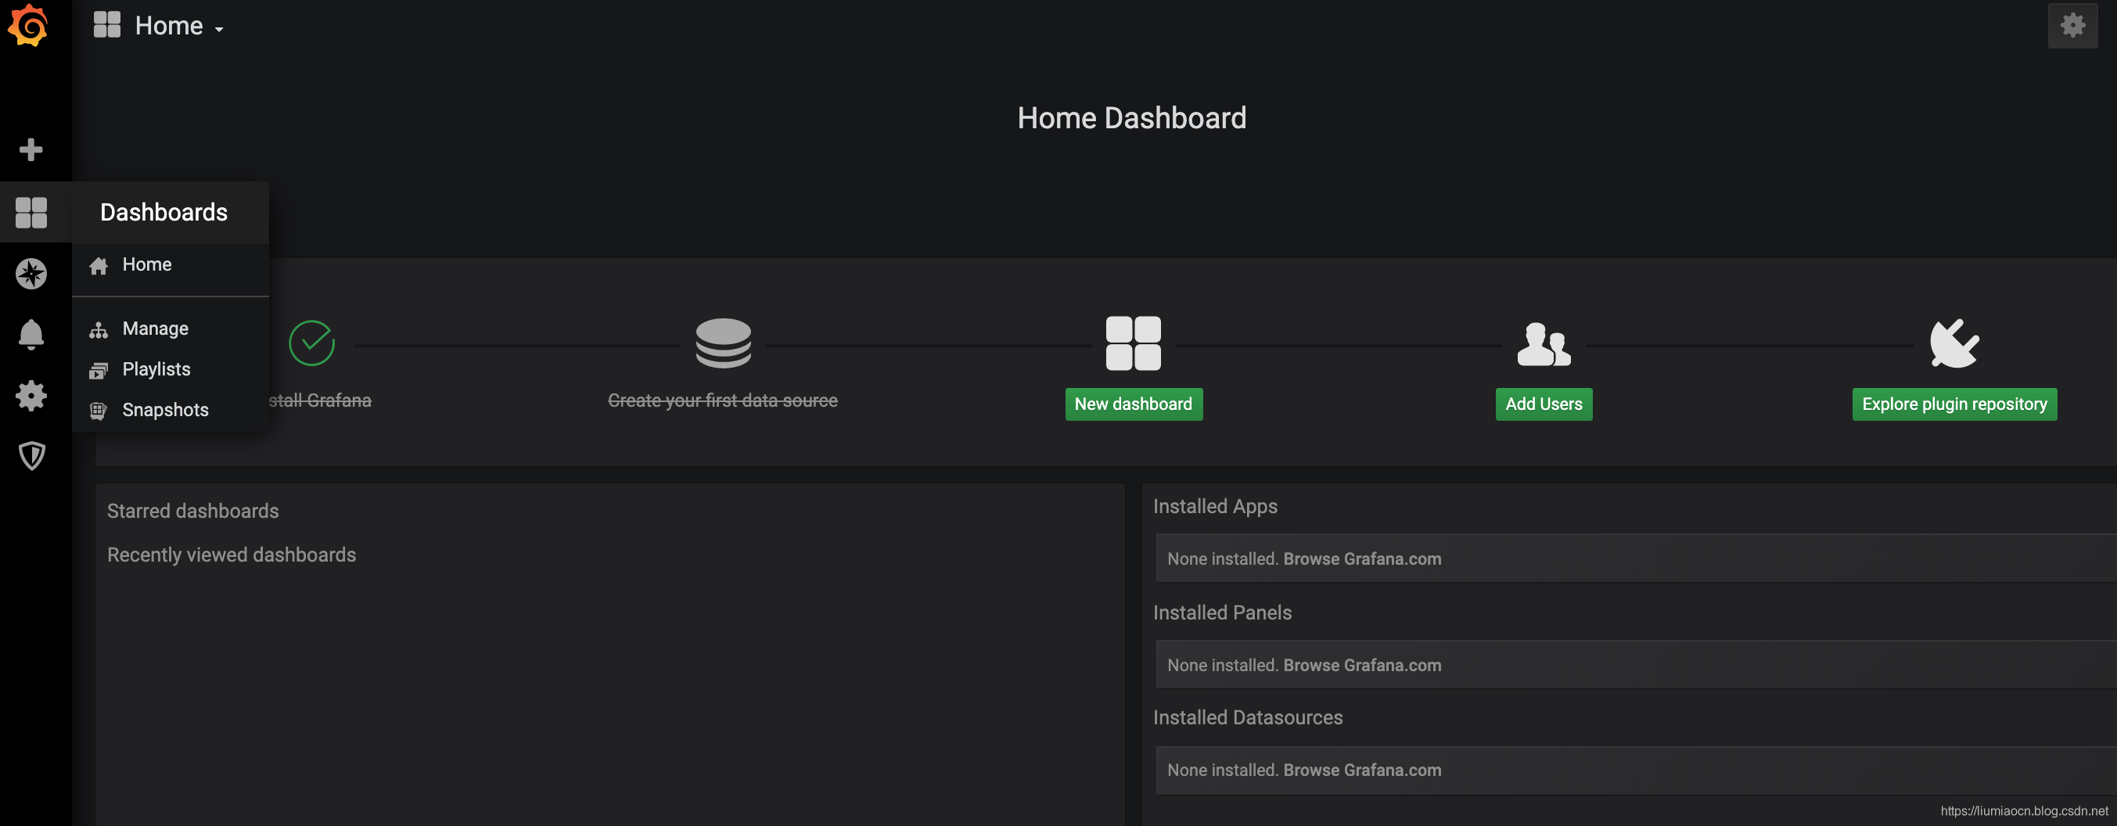Click Explore plugin repository button
Screen dimensions: 2117x826
1954,404
